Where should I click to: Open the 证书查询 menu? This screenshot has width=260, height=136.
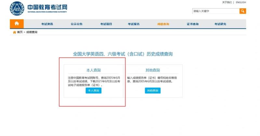pos(193,24)
